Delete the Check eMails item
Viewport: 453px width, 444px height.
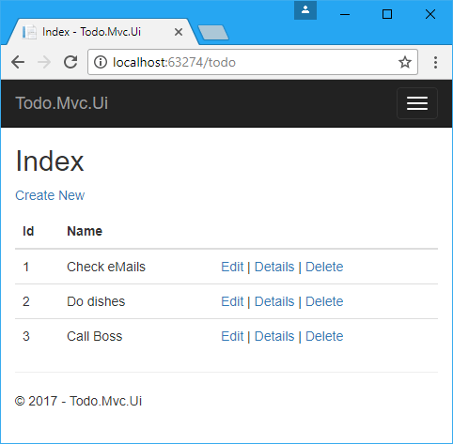(x=324, y=267)
